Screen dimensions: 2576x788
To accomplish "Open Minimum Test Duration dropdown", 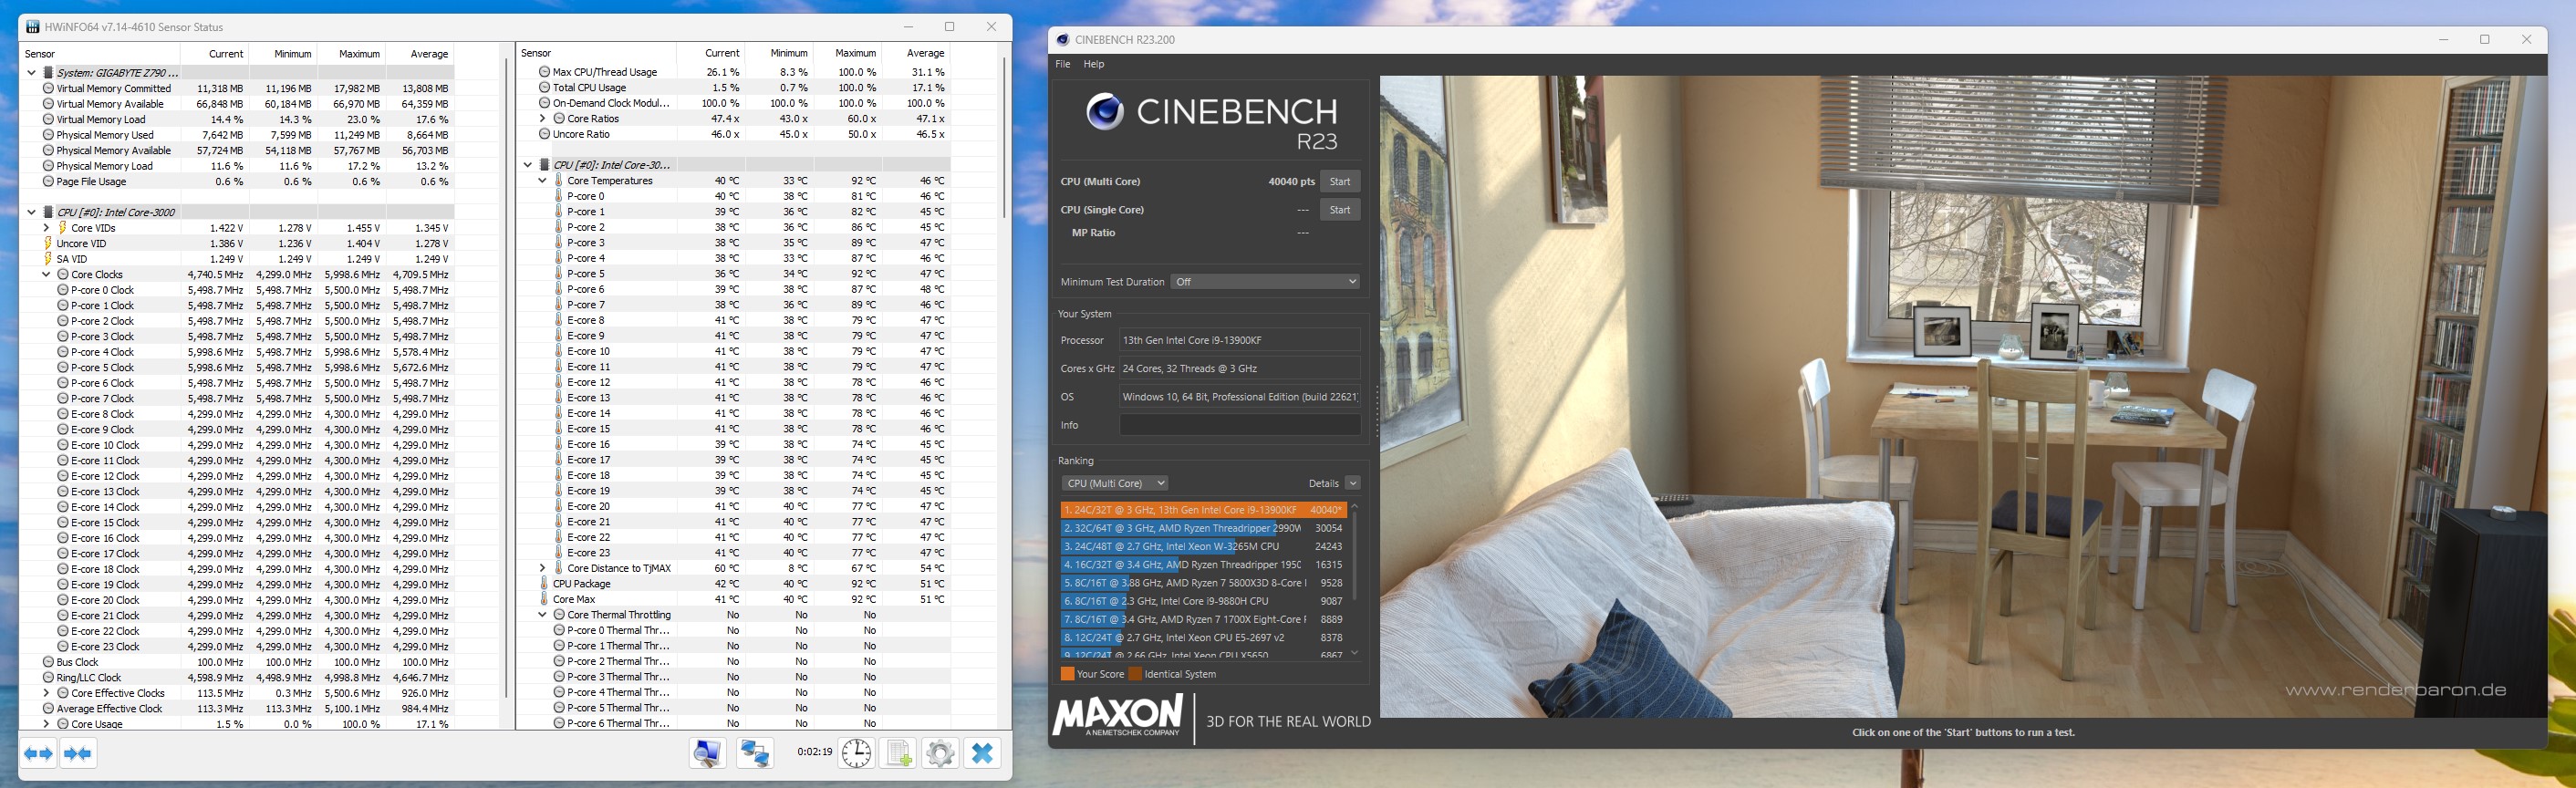I will (1266, 282).
